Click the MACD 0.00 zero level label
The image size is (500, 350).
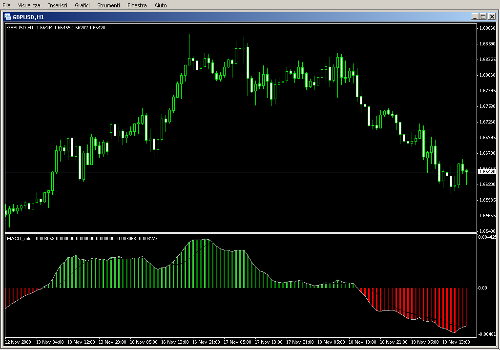point(482,288)
